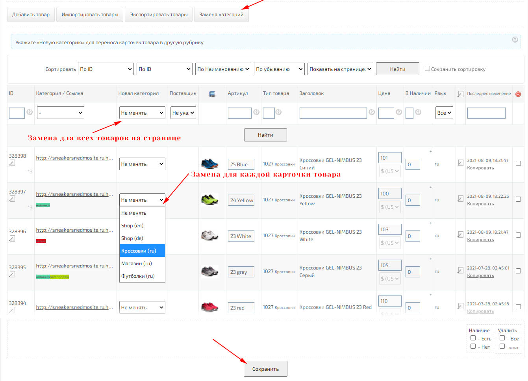Click the help icon next to ID filter
528x381 pixels.
point(30,112)
